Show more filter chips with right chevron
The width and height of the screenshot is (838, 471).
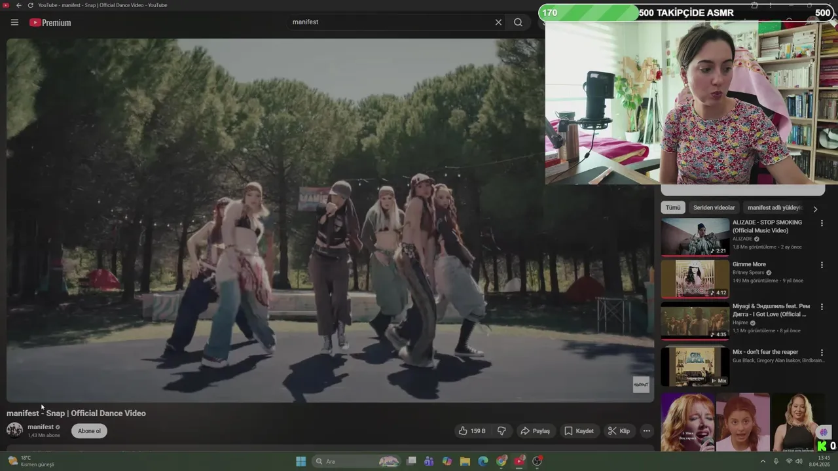[x=815, y=209]
